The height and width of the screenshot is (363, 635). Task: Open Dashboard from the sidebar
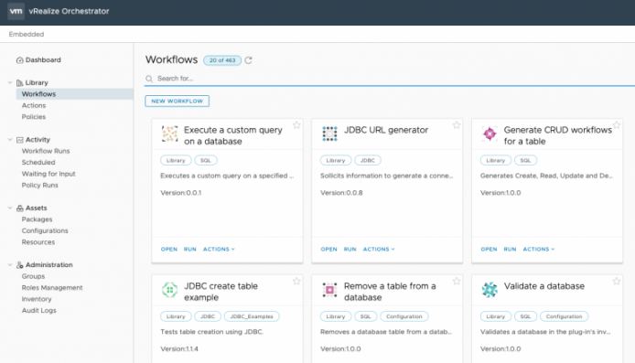43,60
